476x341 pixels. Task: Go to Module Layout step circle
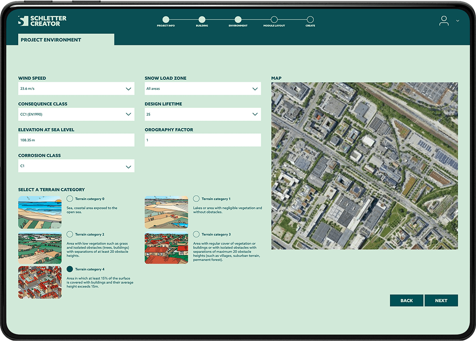[x=274, y=19]
